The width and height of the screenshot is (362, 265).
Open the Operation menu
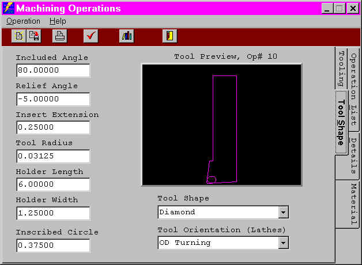(23, 21)
